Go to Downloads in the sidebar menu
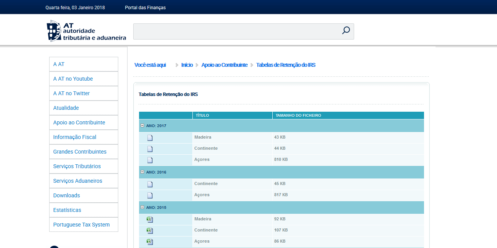Viewport: 497px width, 248px height. 66,195
